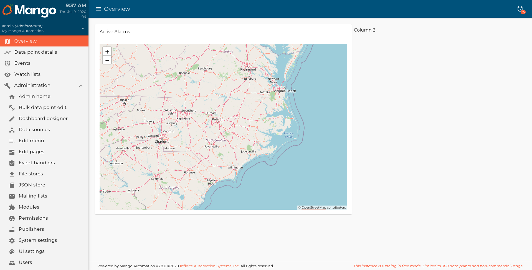
Task: Zoom in on the map
Action: (x=107, y=51)
